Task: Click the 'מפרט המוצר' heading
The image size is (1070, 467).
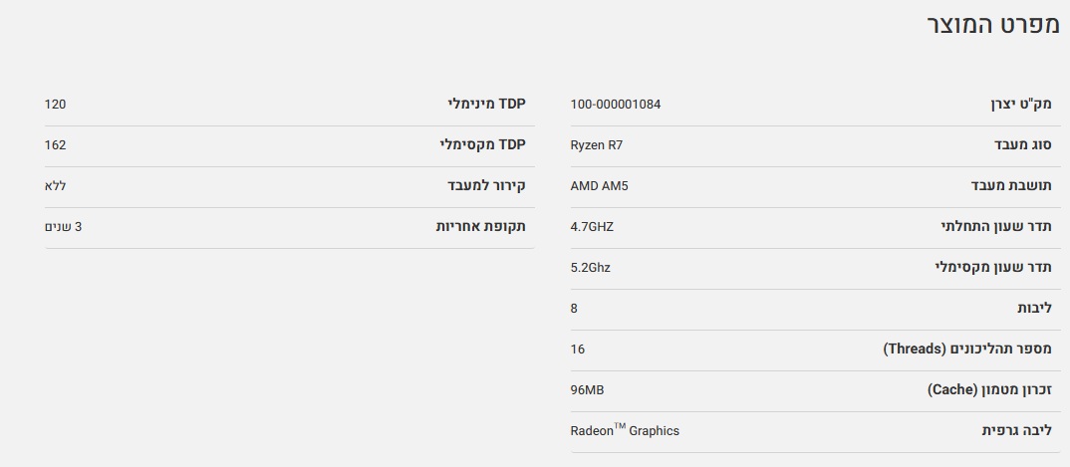Action: pyautogui.click(x=992, y=27)
